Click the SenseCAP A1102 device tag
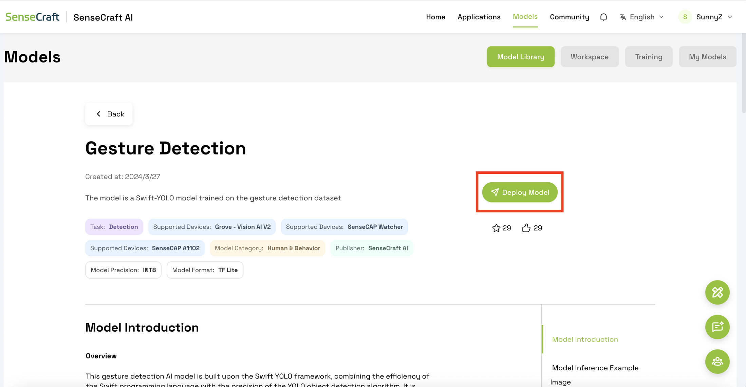 145,248
